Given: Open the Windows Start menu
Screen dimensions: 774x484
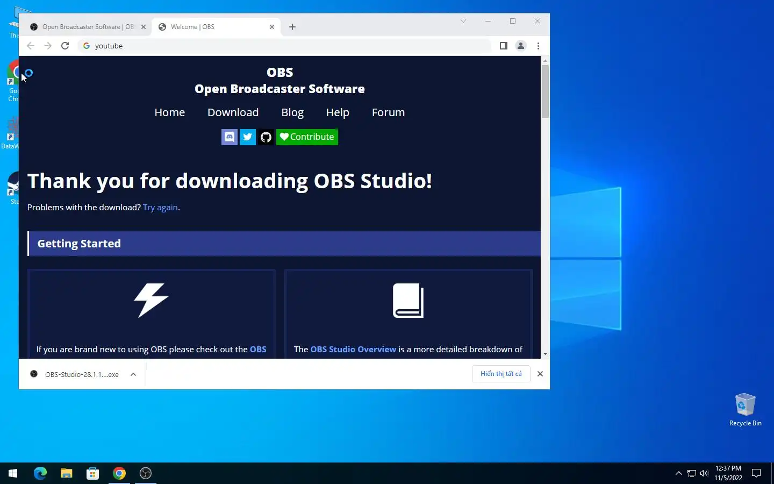Looking at the screenshot, I should 13,473.
